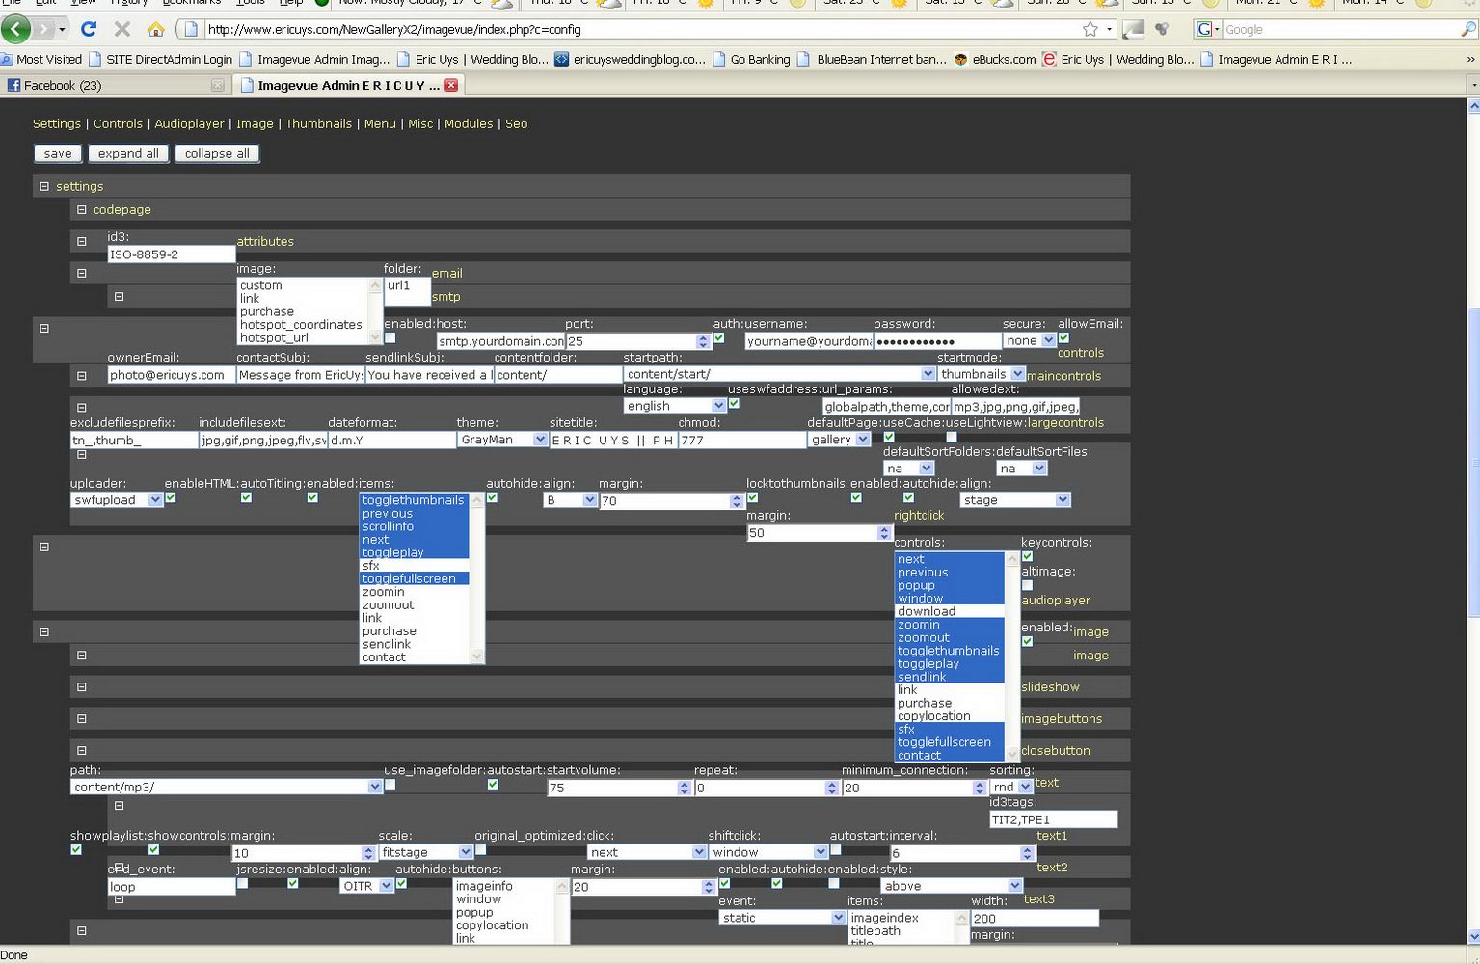Enable the smtp enabled checkbox
Viewport: 1480px width, 964px height.
point(390,338)
